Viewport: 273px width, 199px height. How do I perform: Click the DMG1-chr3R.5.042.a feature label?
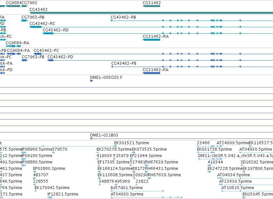pyautogui.click(x=219, y=156)
